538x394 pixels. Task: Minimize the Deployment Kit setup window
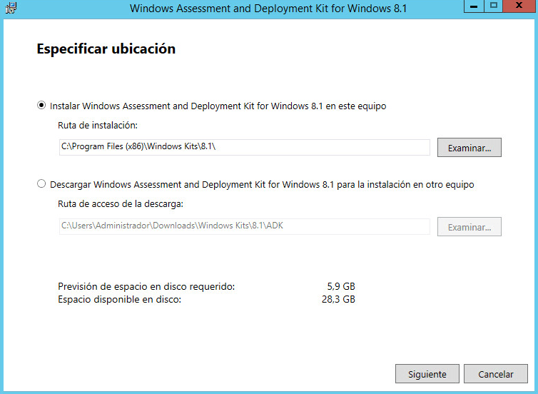(472, 6)
